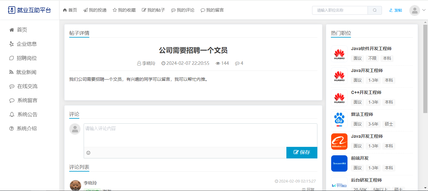The width and height of the screenshot is (428, 191).
Task: Click the Tencent logo thumbnail
Action: pyautogui.click(x=339, y=163)
